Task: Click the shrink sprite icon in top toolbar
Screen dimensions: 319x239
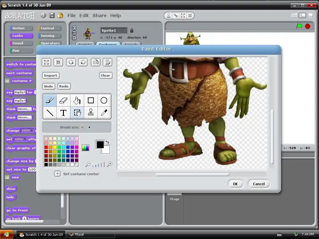Action: pos(190,16)
